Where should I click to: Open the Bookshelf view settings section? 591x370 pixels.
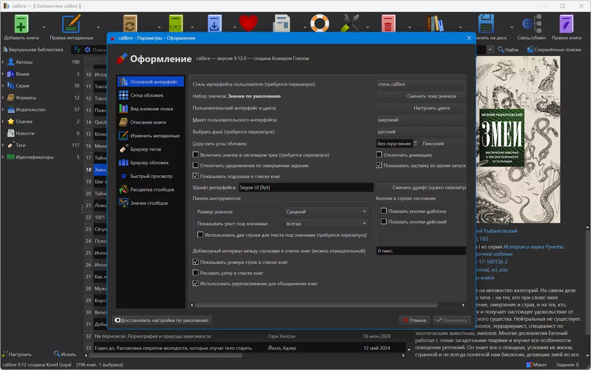point(151,108)
